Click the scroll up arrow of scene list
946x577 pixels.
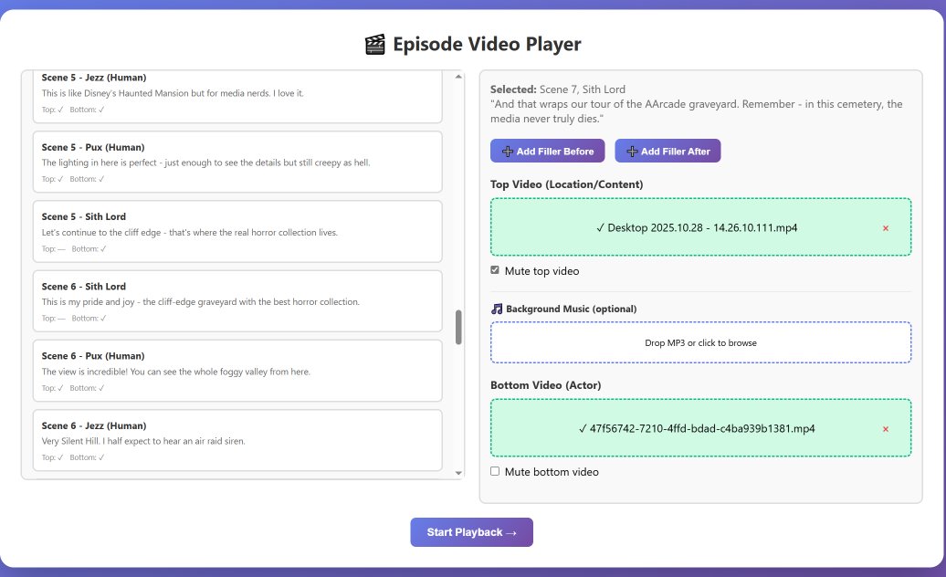point(458,77)
